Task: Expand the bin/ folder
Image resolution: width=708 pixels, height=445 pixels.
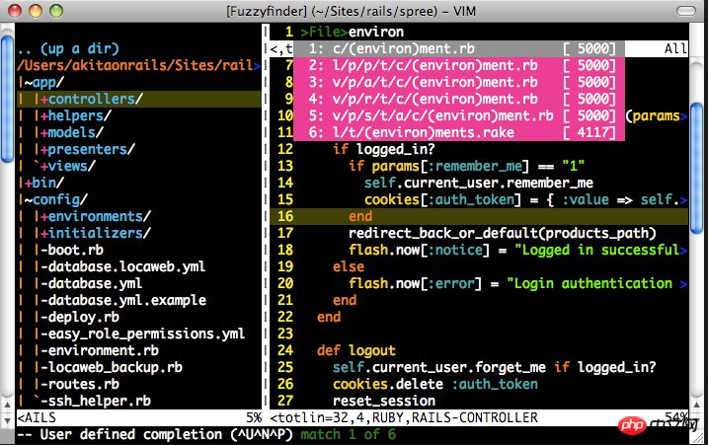Action: point(44,183)
